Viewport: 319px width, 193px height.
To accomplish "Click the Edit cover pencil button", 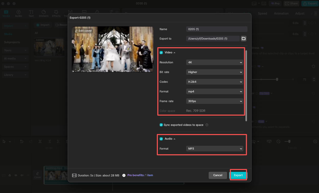I will click(x=84, y=31).
